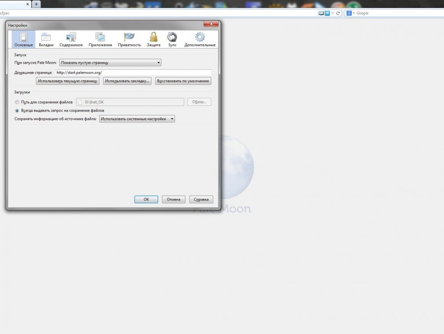The height and width of the screenshot is (334, 444).
Task: Select 'Всегда выдавать запрос' radio button
Action: tap(17, 111)
